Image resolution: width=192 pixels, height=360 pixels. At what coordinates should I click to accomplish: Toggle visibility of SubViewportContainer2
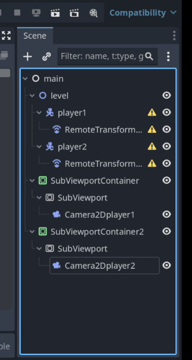coord(167,231)
